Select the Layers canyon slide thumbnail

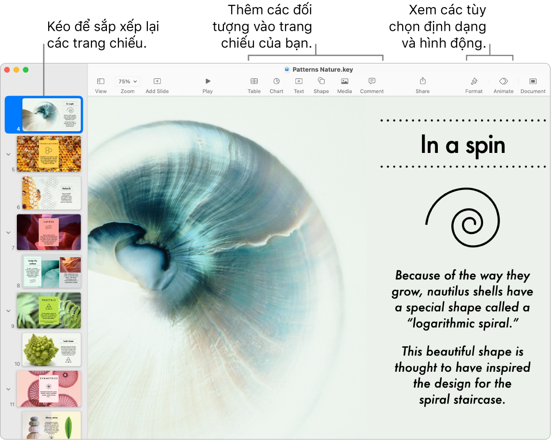[x=49, y=232]
